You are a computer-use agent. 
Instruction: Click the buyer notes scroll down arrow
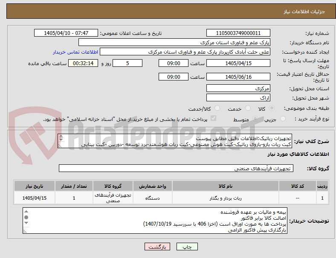(x=26, y=223)
